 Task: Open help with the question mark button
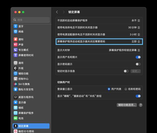click(x=141, y=105)
